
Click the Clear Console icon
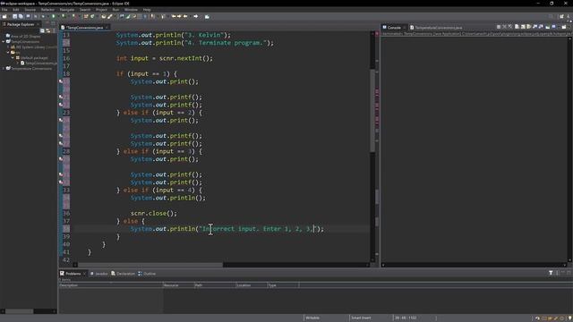coord(517,27)
